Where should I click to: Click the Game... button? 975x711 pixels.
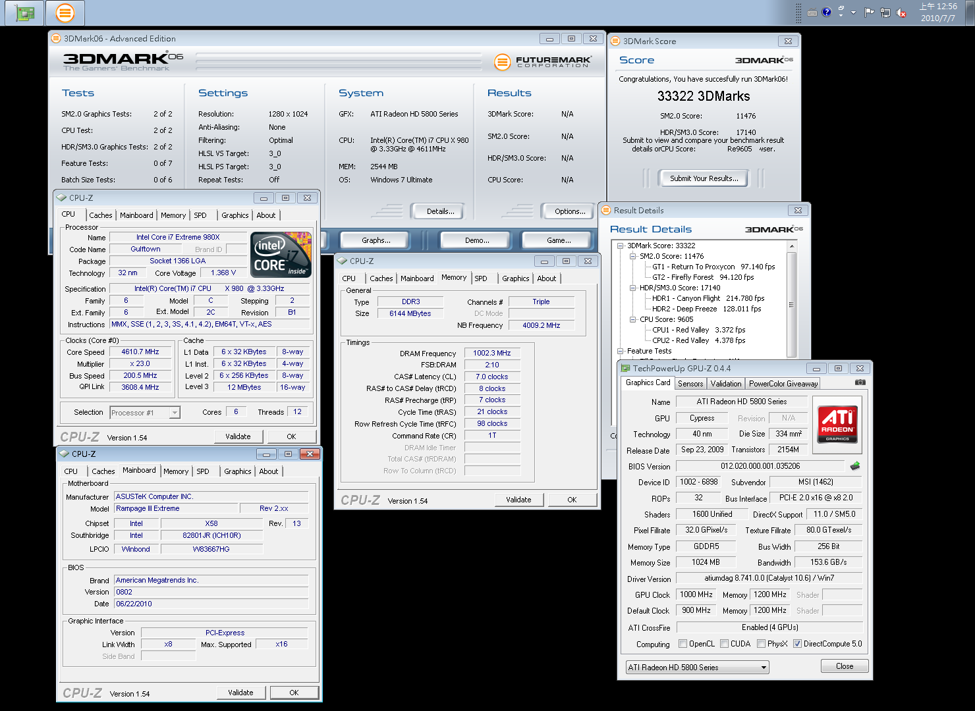click(559, 240)
